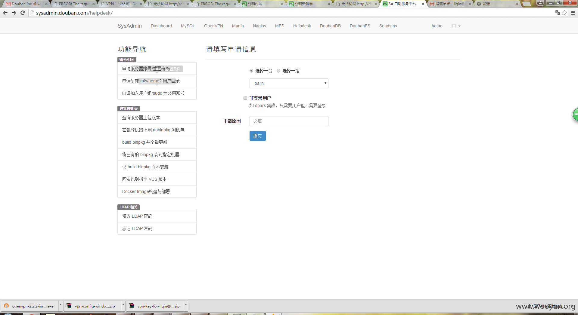Viewport: 578px width, 315px height.
Task: Close the 设置 tab
Action: click(x=517, y=4)
